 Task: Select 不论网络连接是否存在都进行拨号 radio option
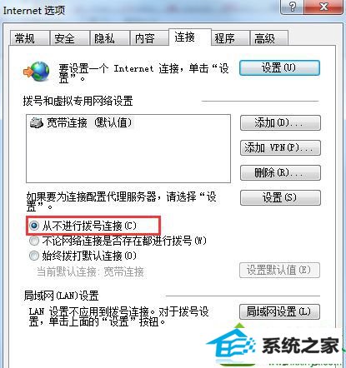34,241
